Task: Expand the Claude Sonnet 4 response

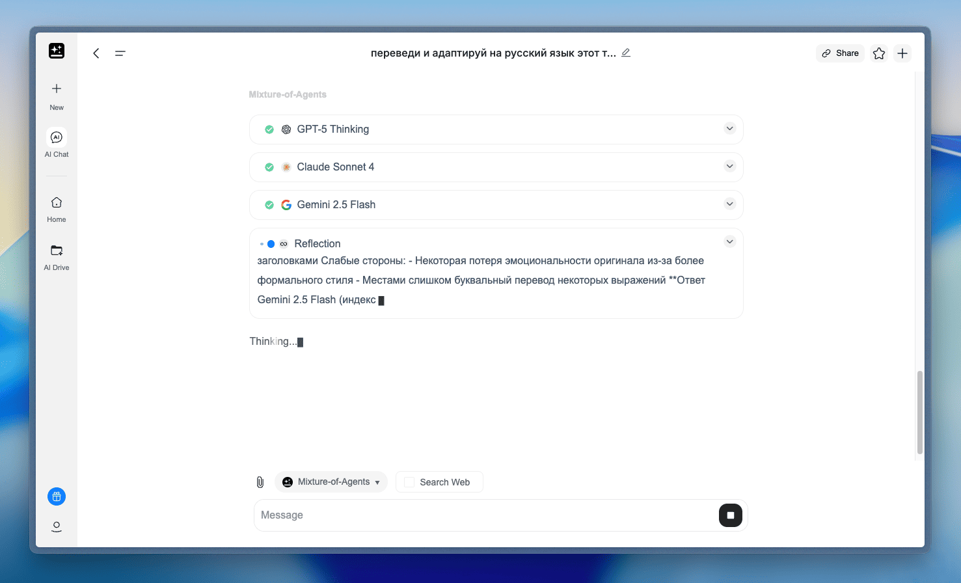Action: [x=729, y=167]
